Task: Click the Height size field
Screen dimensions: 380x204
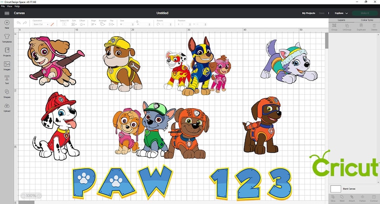Action: pos(145,24)
